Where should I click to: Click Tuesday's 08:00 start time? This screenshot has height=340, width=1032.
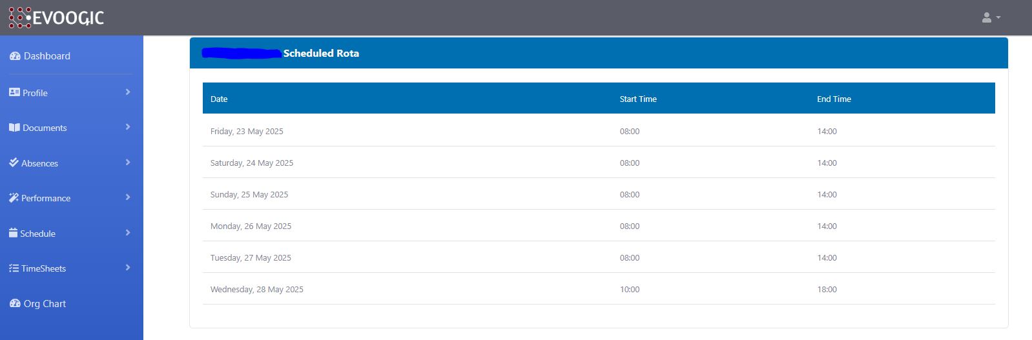(630, 257)
